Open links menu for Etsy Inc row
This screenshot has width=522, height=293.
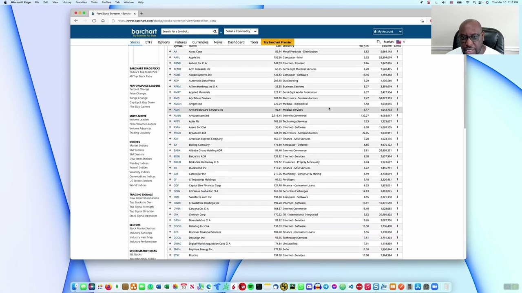pyautogui.click(x=397, y=255)
